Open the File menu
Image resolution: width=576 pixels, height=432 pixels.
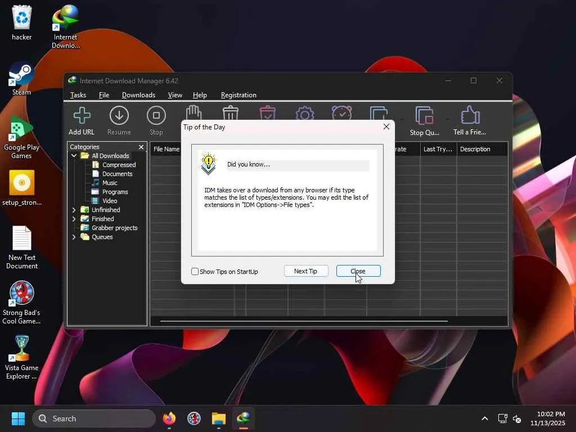104,95
